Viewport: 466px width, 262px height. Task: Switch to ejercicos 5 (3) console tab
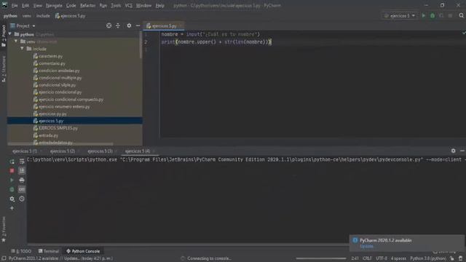point(100,151)
